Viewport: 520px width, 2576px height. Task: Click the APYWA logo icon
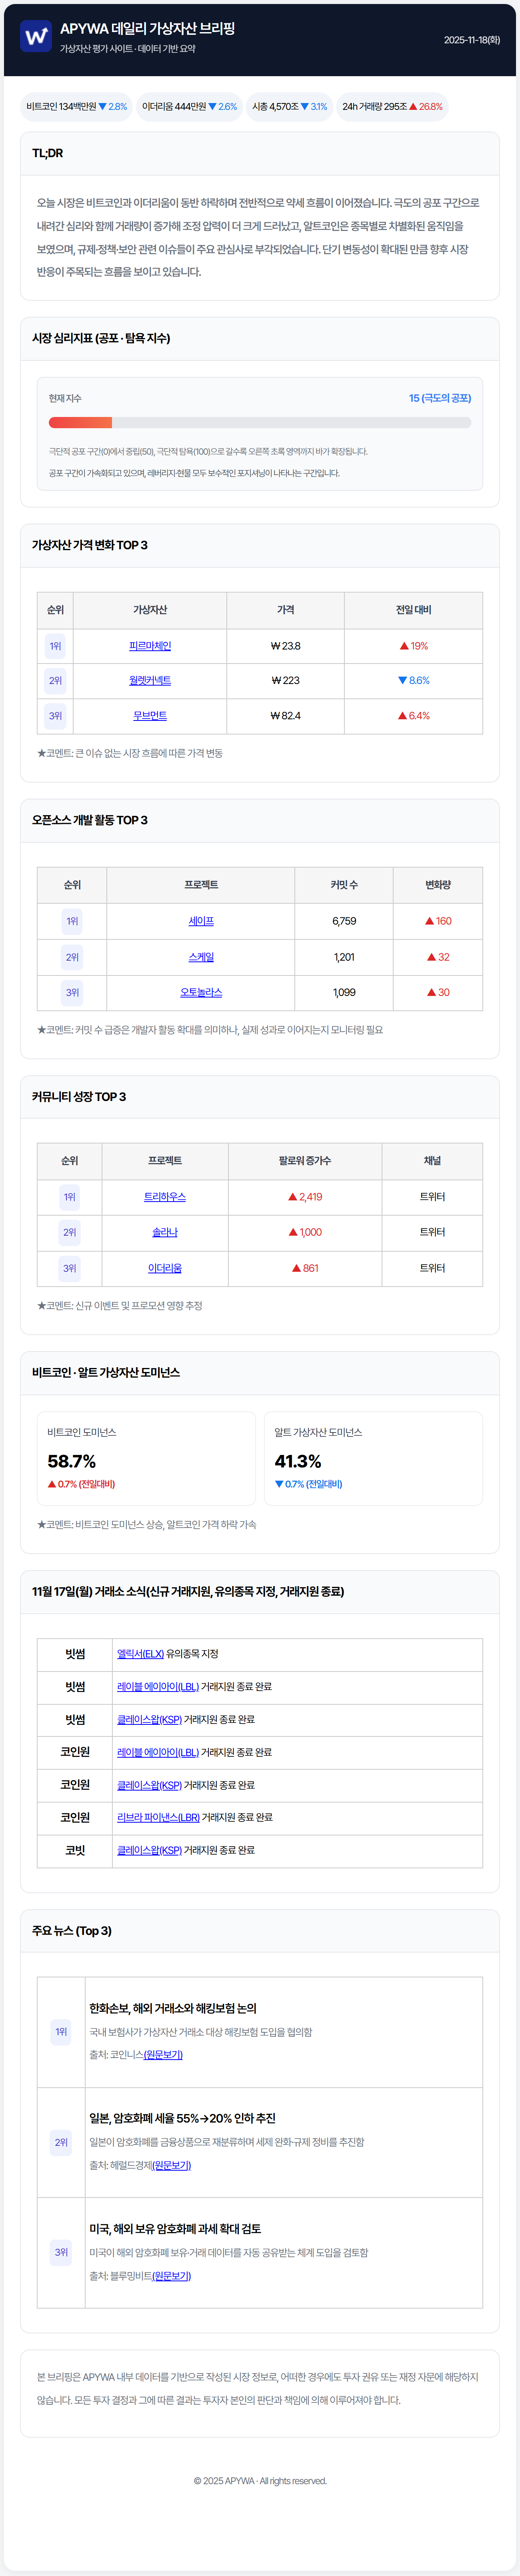pyautogui.click(x=36, y=37)
